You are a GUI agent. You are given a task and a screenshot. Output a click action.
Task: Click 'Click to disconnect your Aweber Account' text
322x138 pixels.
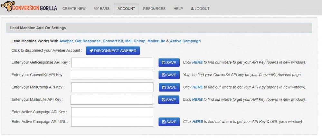47,50
